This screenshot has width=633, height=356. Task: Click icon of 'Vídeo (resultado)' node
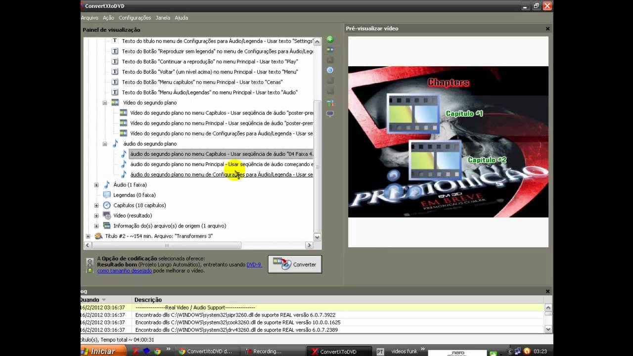click(106, 216)
